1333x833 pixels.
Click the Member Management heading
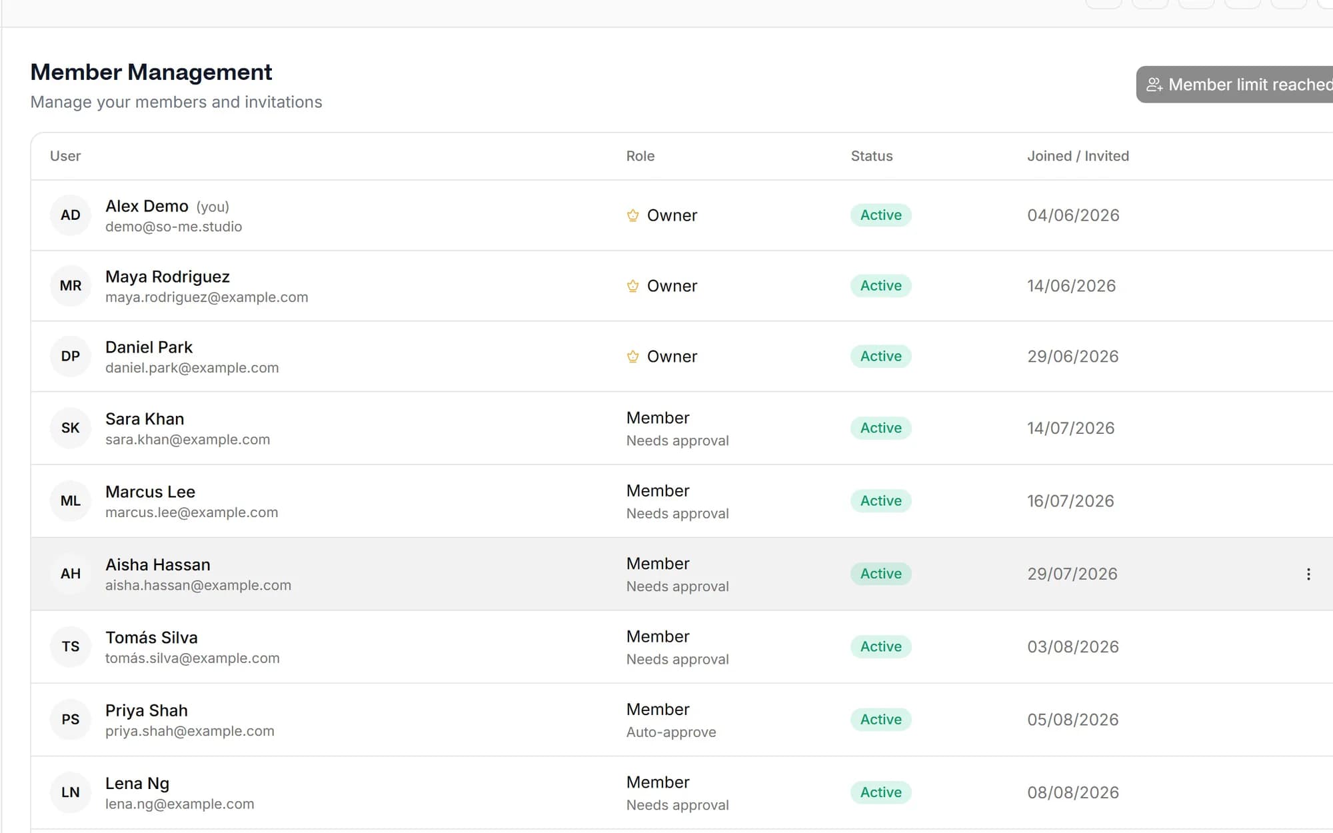click(151, 72)
